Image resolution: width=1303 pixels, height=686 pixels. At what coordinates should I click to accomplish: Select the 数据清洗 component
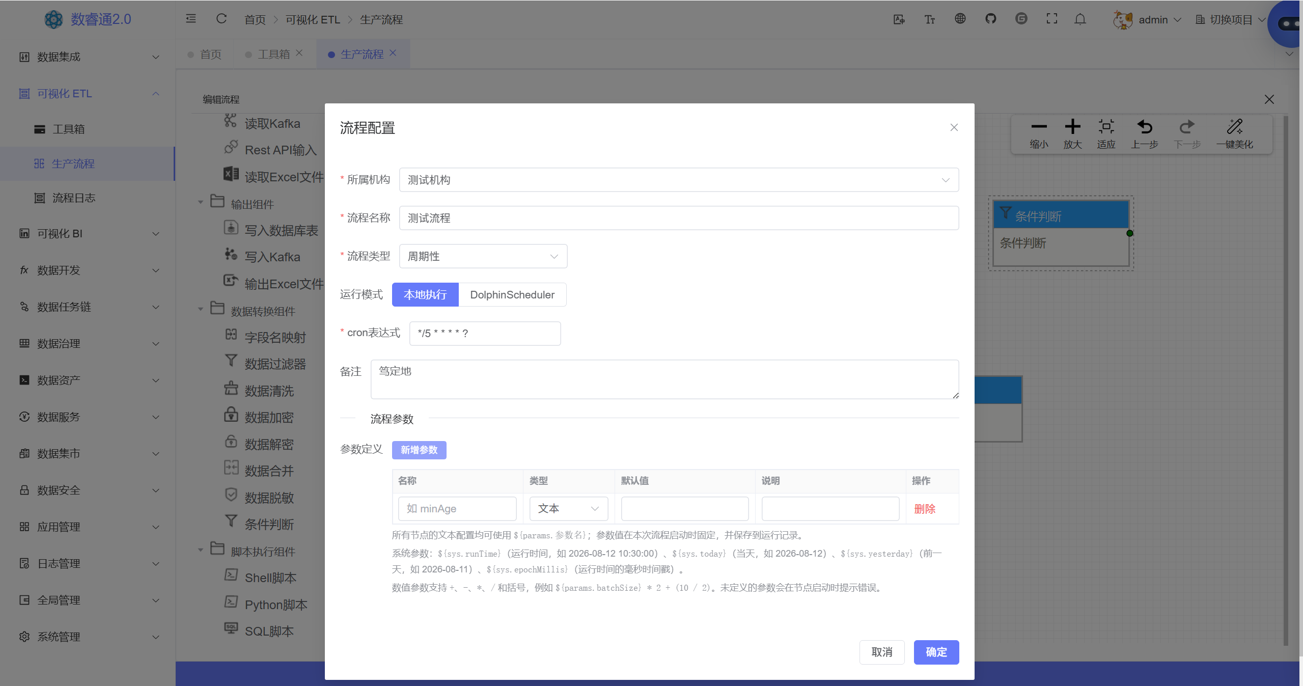tap(259, 390)
